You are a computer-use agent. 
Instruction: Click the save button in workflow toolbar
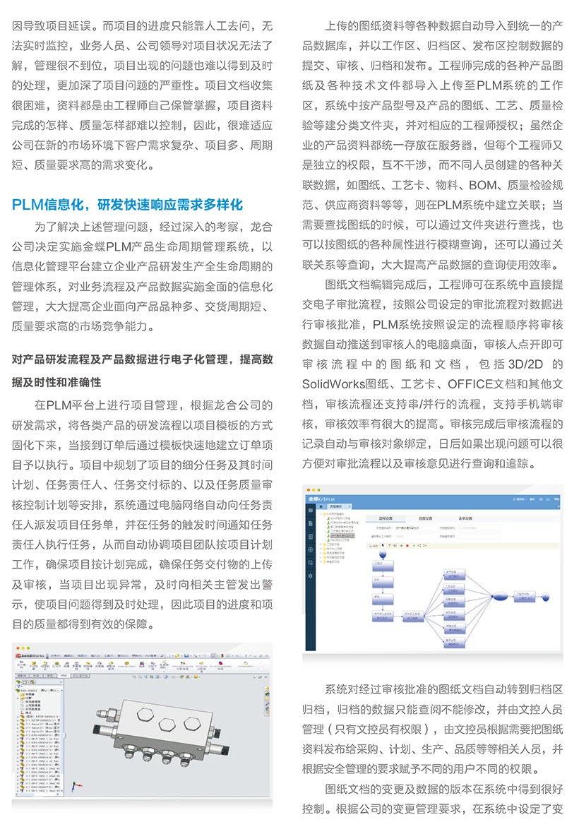click(x=373, y=544)
